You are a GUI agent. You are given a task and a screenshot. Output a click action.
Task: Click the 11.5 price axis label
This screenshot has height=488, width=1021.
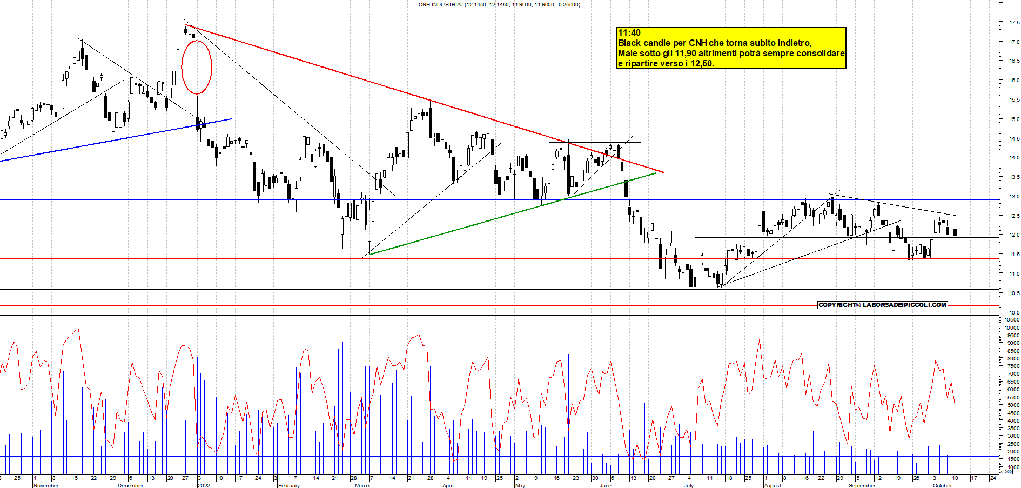[1014, 255]
